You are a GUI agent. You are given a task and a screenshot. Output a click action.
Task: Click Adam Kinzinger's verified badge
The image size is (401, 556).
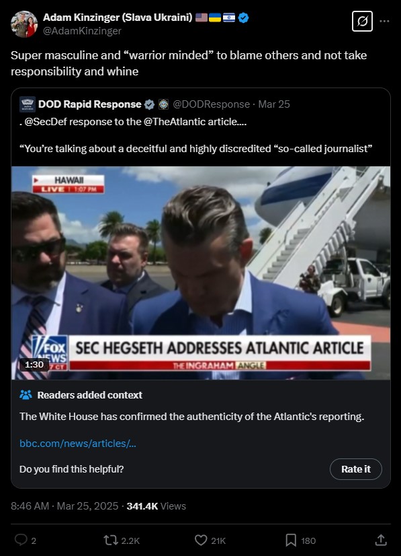242,20
